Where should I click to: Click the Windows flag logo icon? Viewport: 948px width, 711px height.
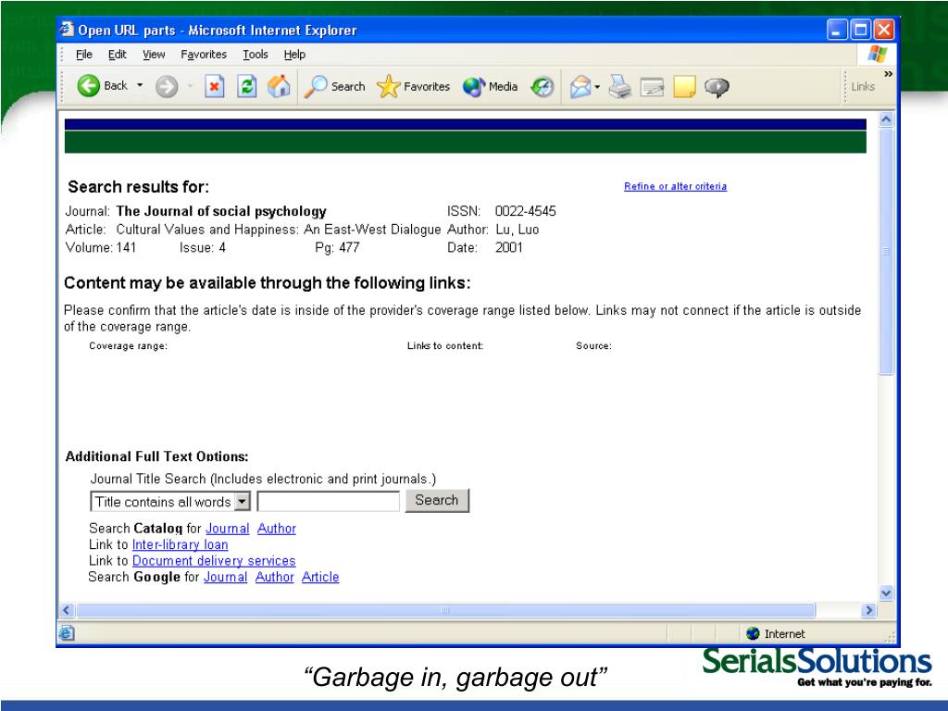(878, 55)
